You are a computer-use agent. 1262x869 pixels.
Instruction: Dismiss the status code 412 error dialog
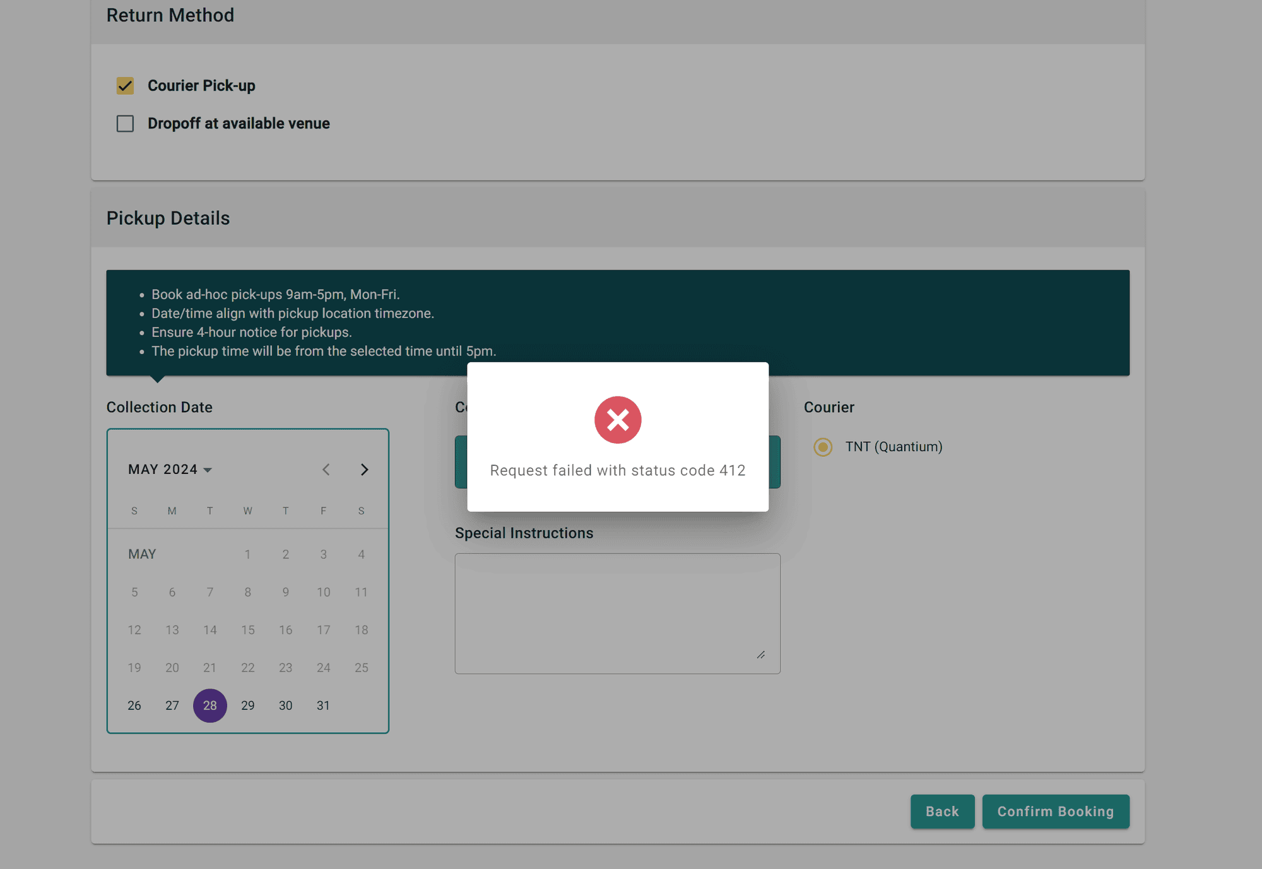pos(618,420)
